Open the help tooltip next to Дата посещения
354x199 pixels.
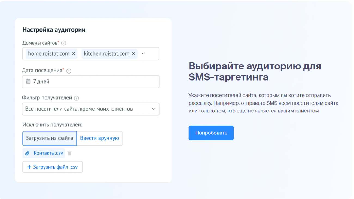point(69,71)
